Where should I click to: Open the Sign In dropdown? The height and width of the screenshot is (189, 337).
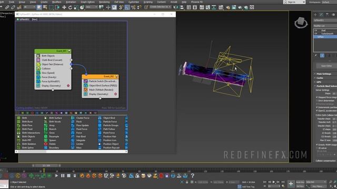pos(294,2)
